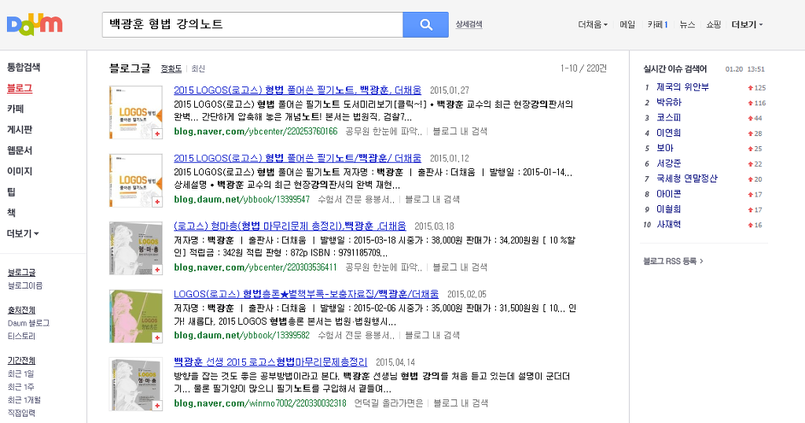Open 쇼핑 in top navigation
805x423 pixels.
point(714,24)
